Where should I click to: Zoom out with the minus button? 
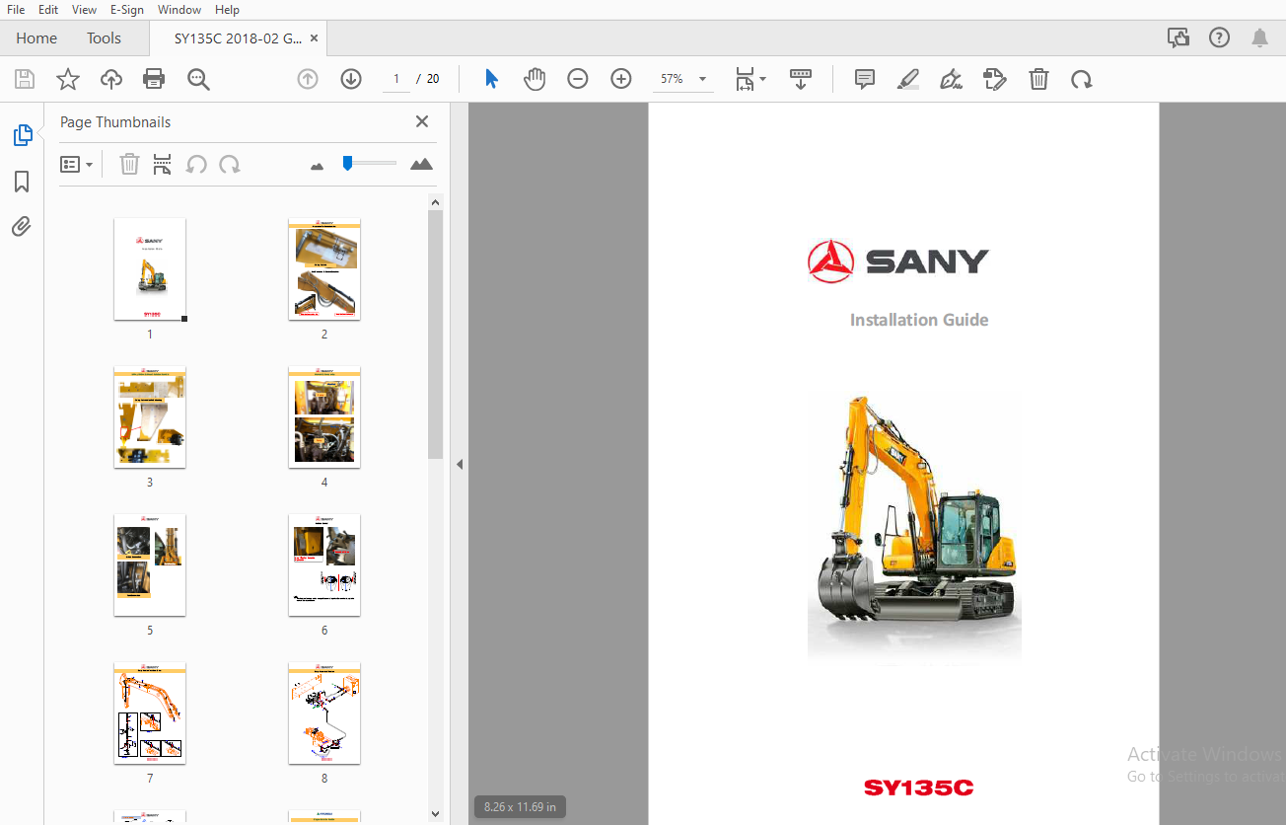[578, 79]
